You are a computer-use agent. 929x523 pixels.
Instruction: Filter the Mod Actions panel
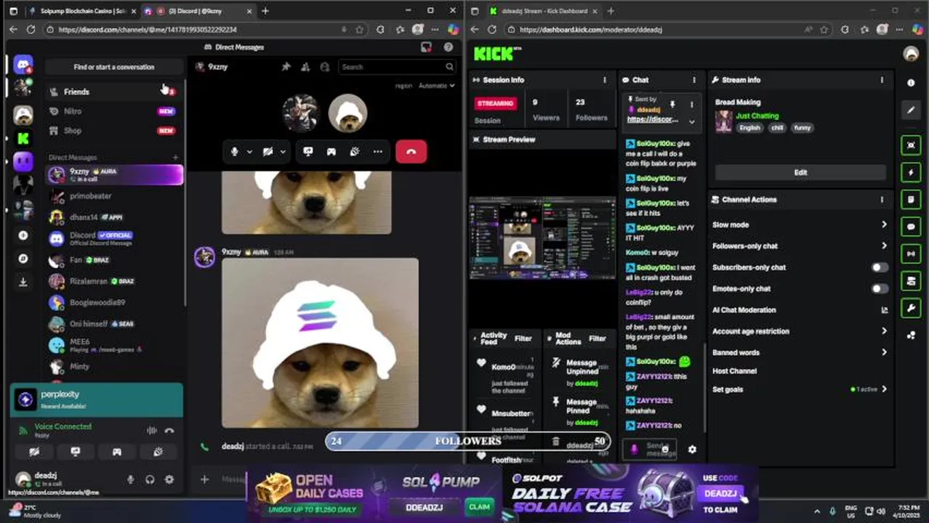[598, 338]
